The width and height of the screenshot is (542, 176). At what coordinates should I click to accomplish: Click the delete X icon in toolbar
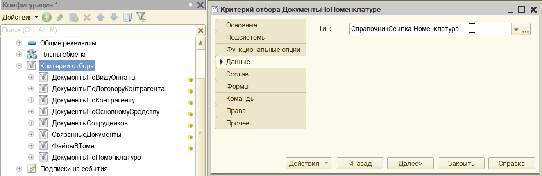[x=87, y=17]
